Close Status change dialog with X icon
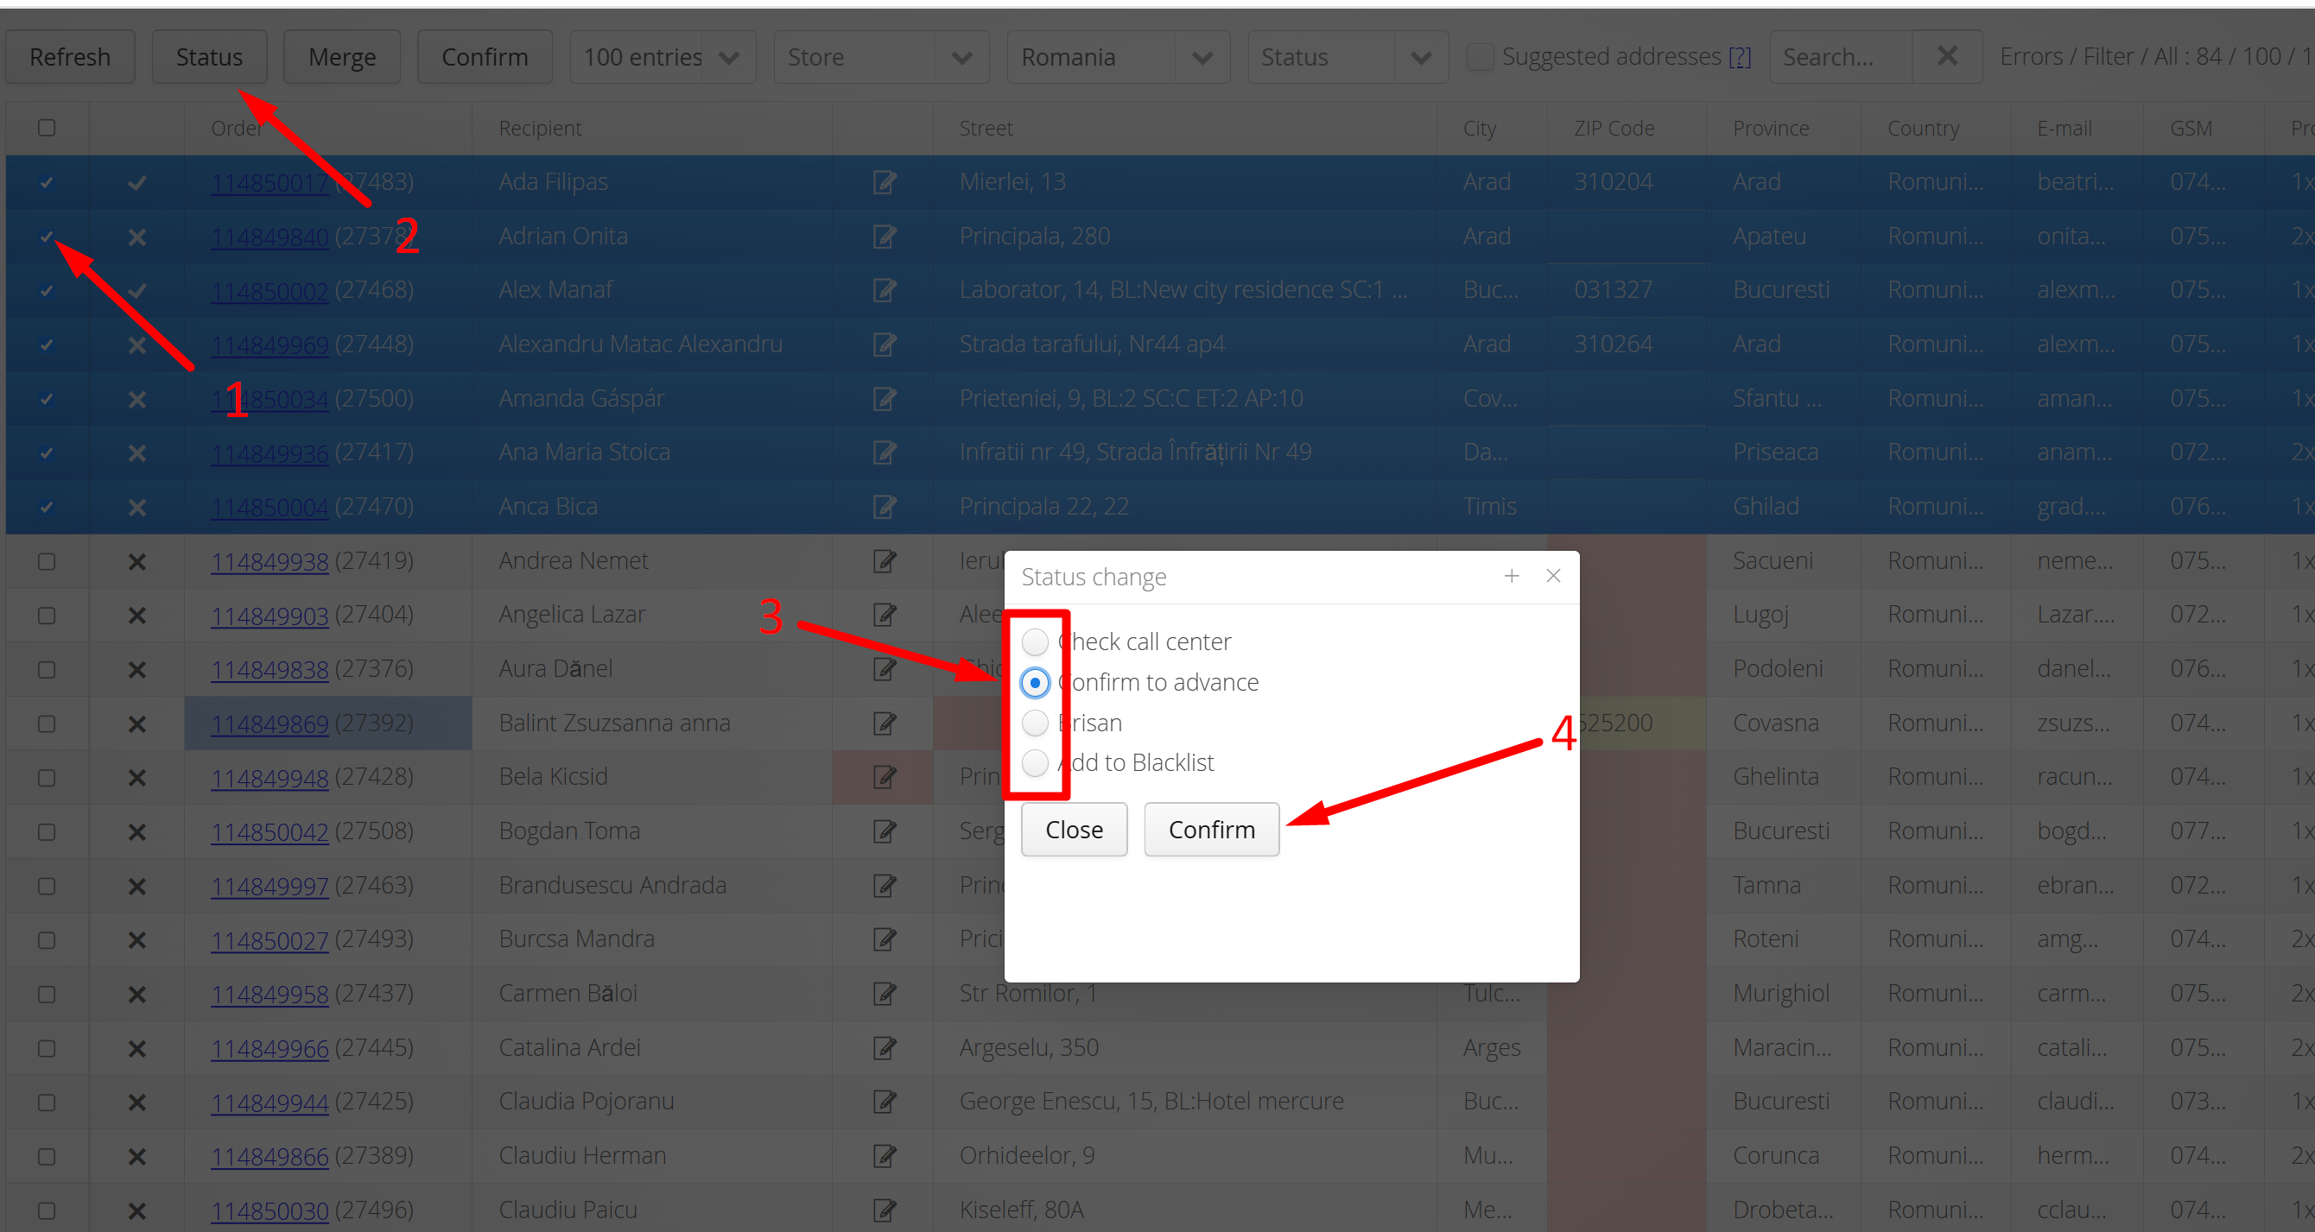 point(1553,576)
